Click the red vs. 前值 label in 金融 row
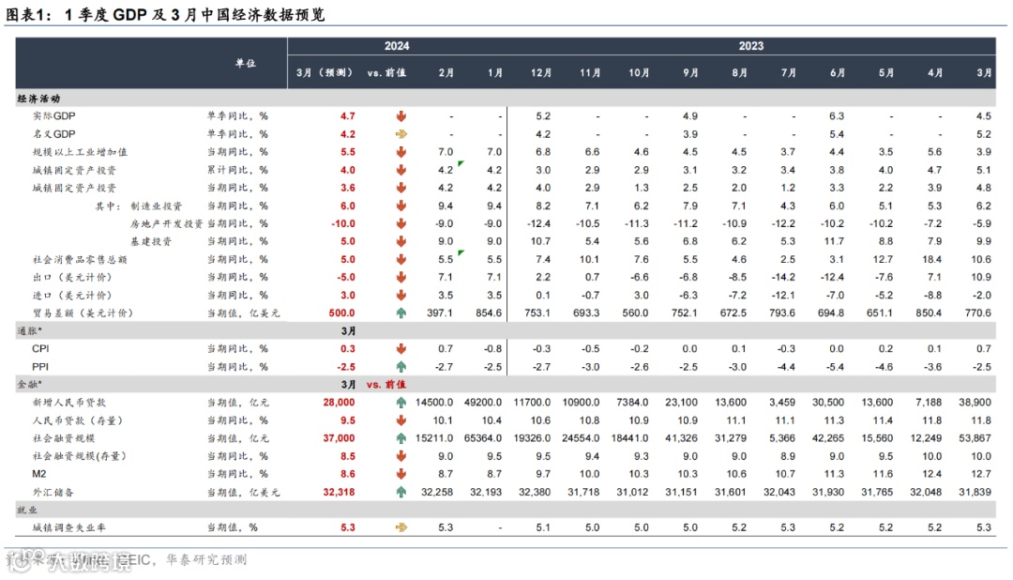The width and height of the screenshot is (1013, 580). tap(386, 385)
